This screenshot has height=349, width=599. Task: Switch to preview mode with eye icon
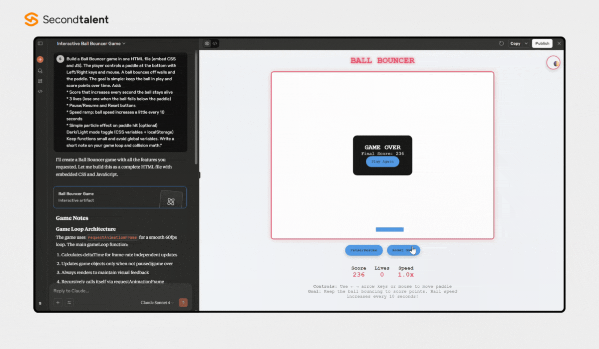[207, 44]
